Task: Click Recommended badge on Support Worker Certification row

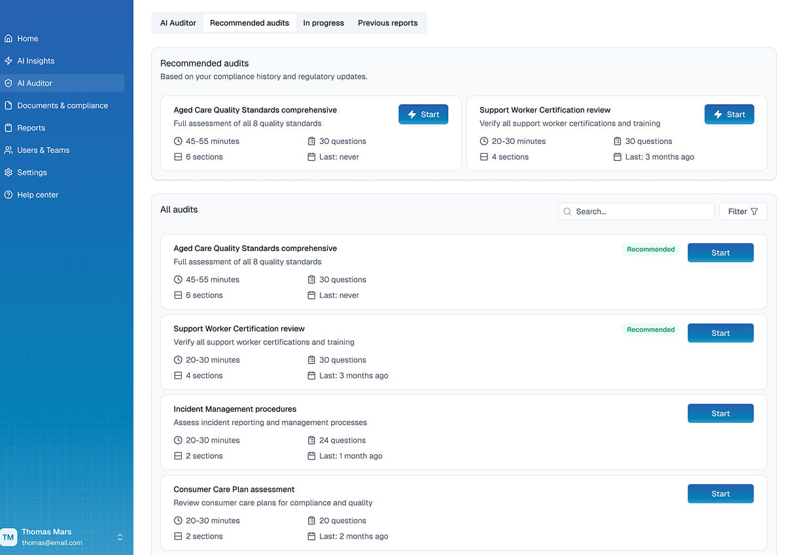Action: point(651,329)
